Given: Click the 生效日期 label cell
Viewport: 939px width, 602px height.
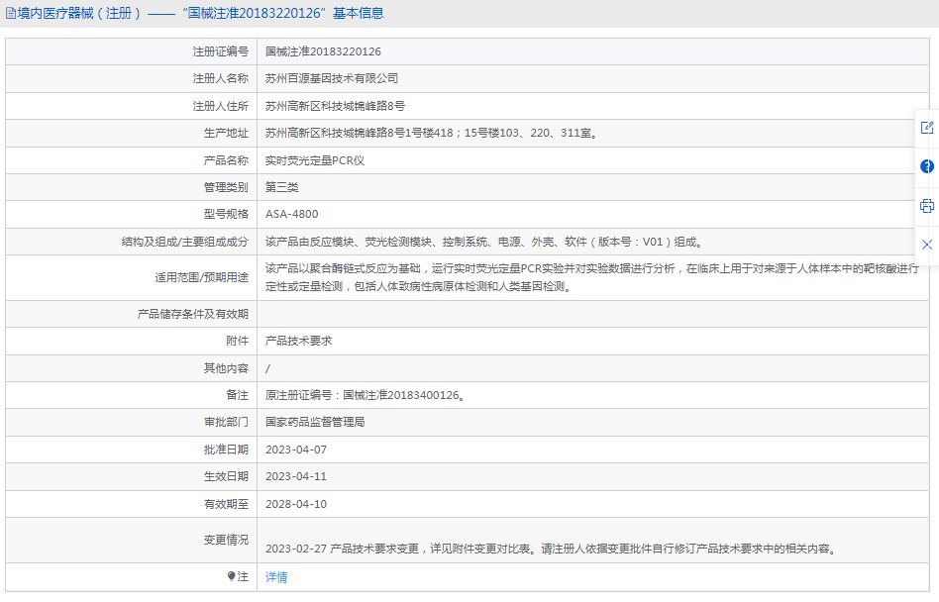Looking at the screenshot, I should (x=132, y=476).
